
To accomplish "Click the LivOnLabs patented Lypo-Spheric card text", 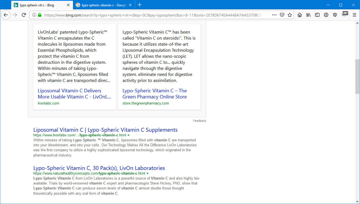I will click(74, 56).
